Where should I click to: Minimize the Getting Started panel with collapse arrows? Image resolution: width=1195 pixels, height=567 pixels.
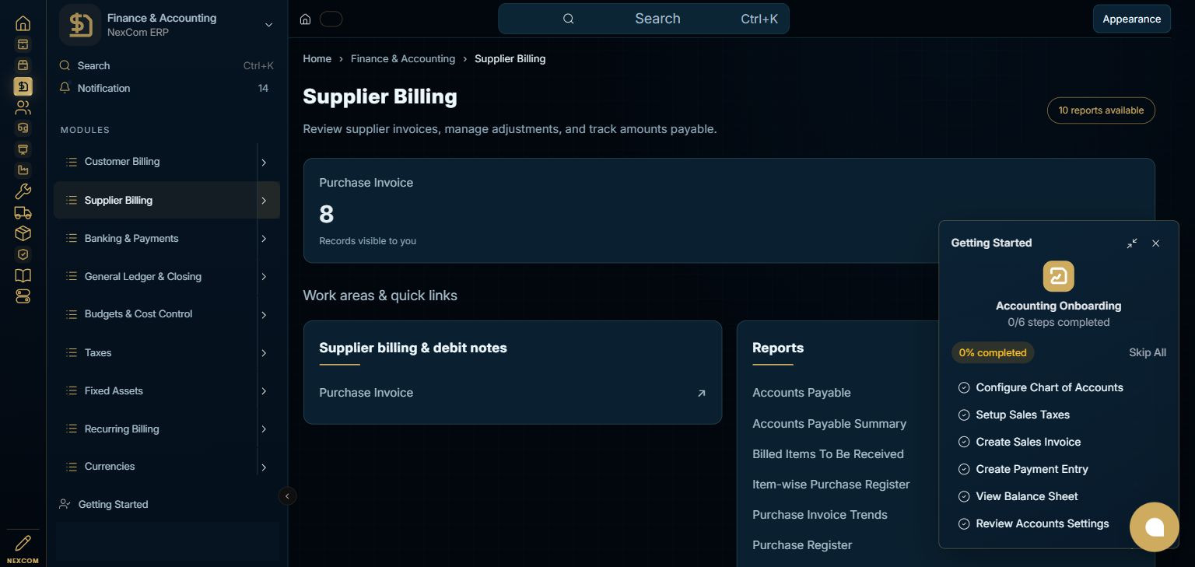(x=1132, y=243)
